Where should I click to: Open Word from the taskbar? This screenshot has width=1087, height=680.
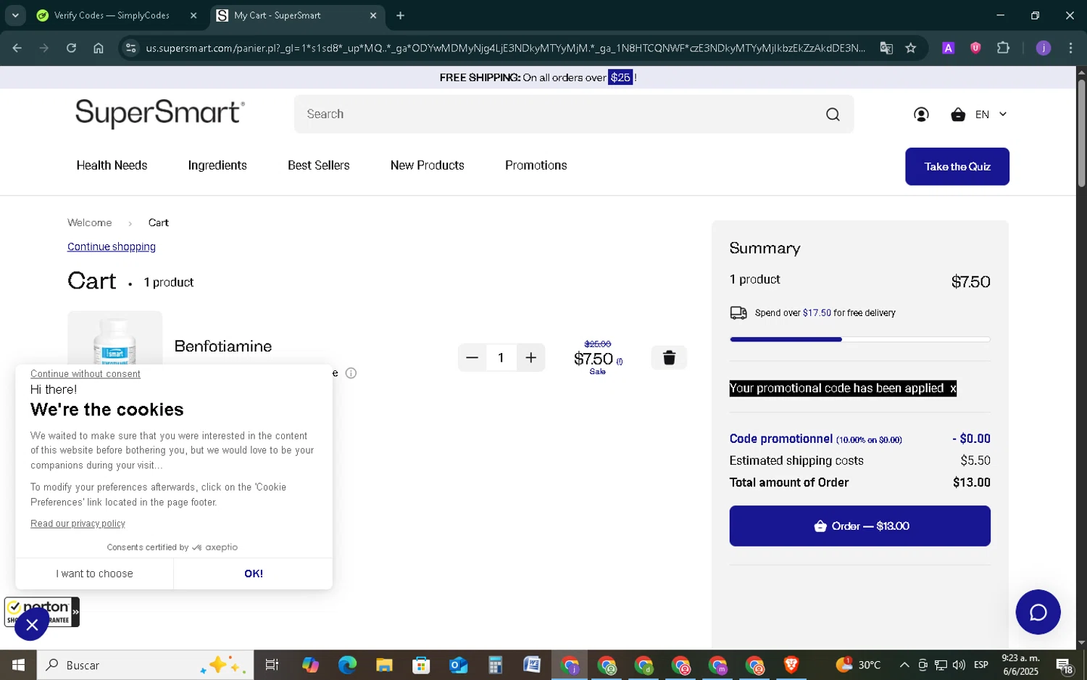[x=532, y=665]
